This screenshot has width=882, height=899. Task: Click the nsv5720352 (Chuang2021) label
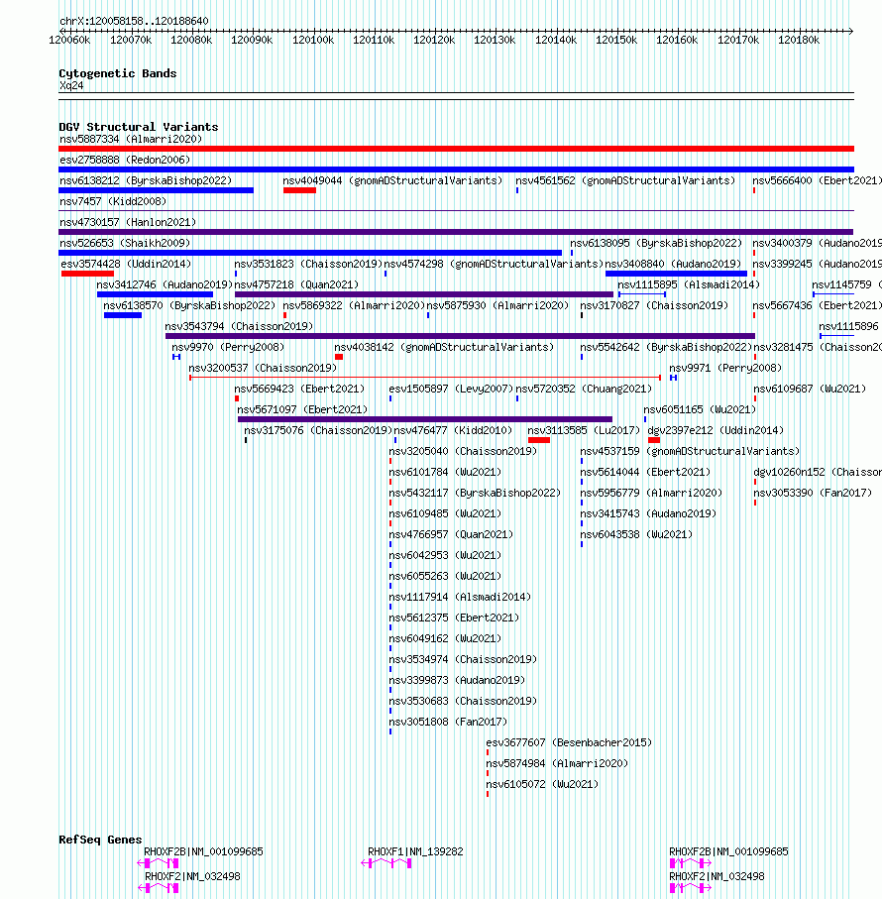coord(584,389)
